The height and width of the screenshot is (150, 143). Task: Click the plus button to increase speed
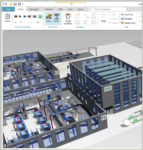(x=38, y=22)
